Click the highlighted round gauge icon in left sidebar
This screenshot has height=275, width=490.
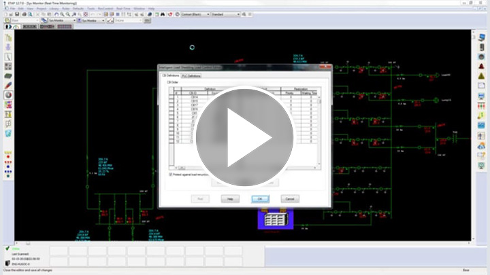8,95
